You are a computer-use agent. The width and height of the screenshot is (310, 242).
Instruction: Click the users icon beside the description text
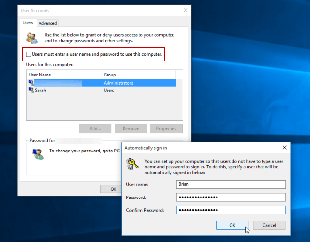point(32,38)
